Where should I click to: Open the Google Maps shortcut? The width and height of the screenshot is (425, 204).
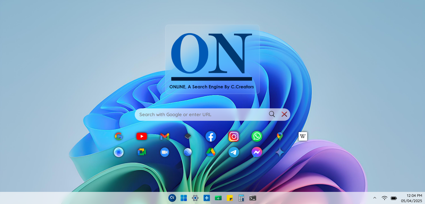click(x=280, y=136)
